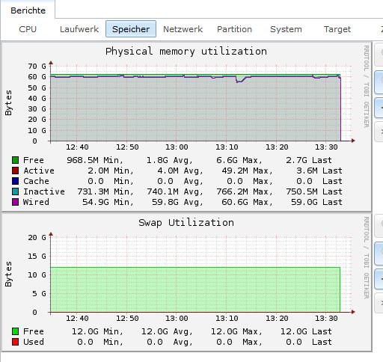Click the red Used legend swatch
The image size is (383, 362).
click(15, 342)
